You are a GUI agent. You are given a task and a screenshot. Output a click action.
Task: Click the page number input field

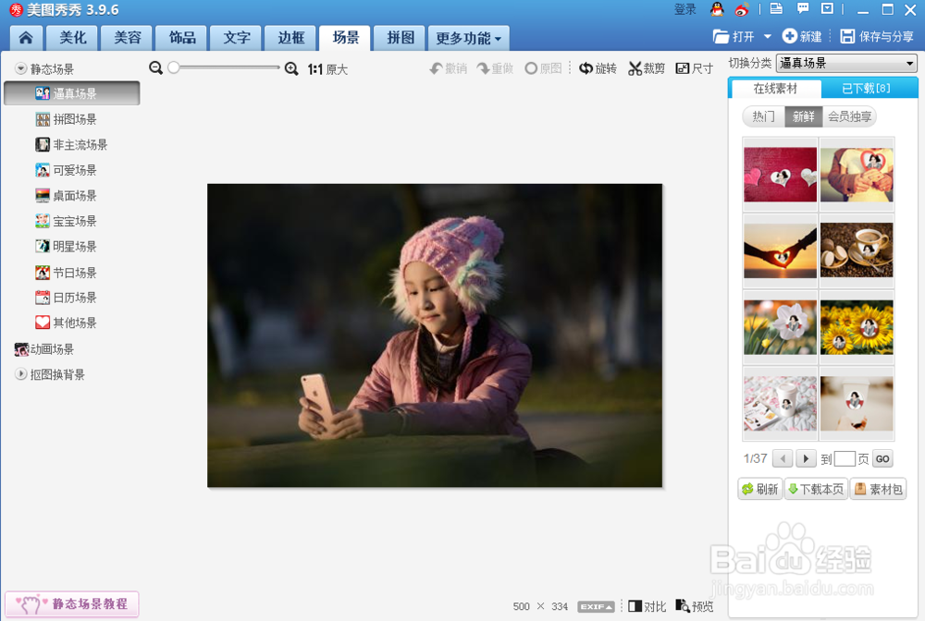[x=845, y=458]
